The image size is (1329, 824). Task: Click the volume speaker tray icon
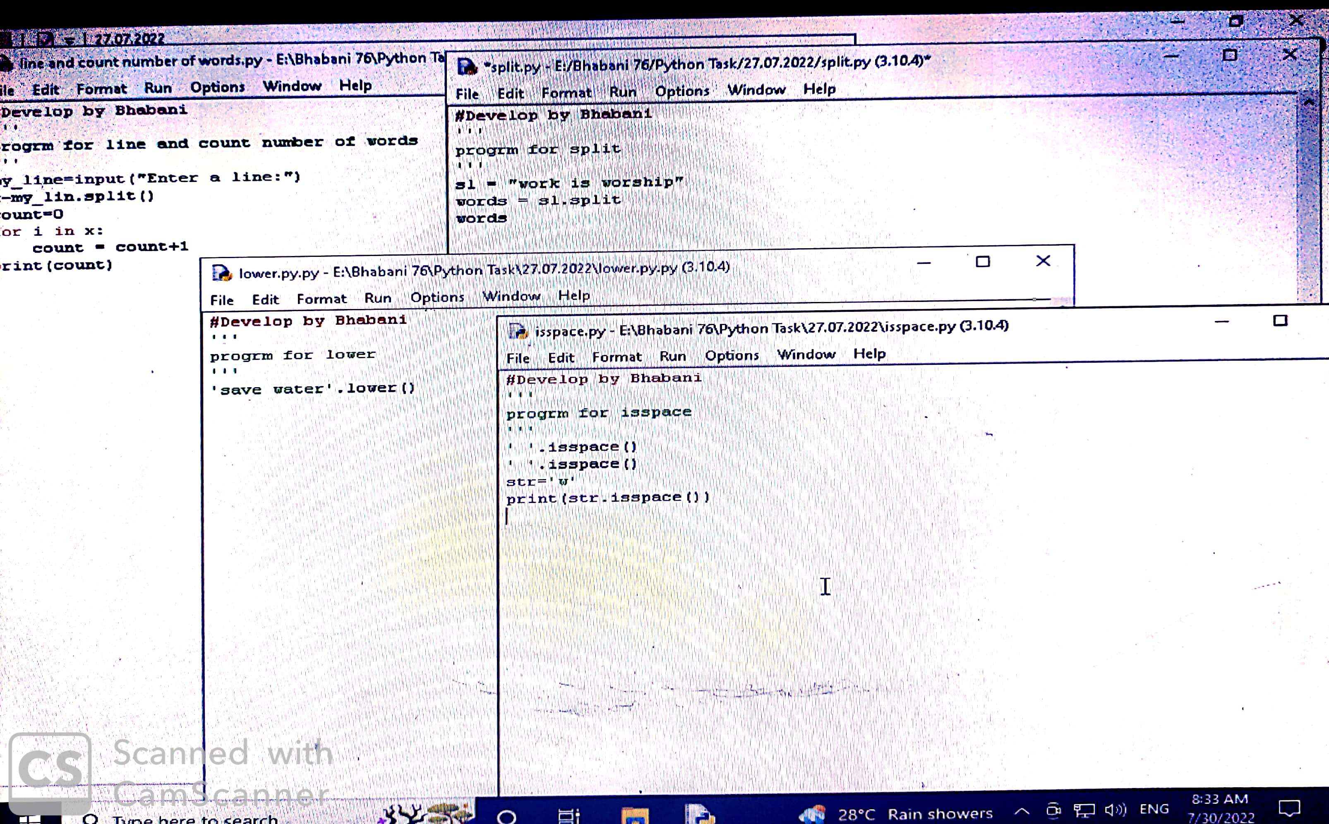pyautogui.click(x=1115, y=809)
